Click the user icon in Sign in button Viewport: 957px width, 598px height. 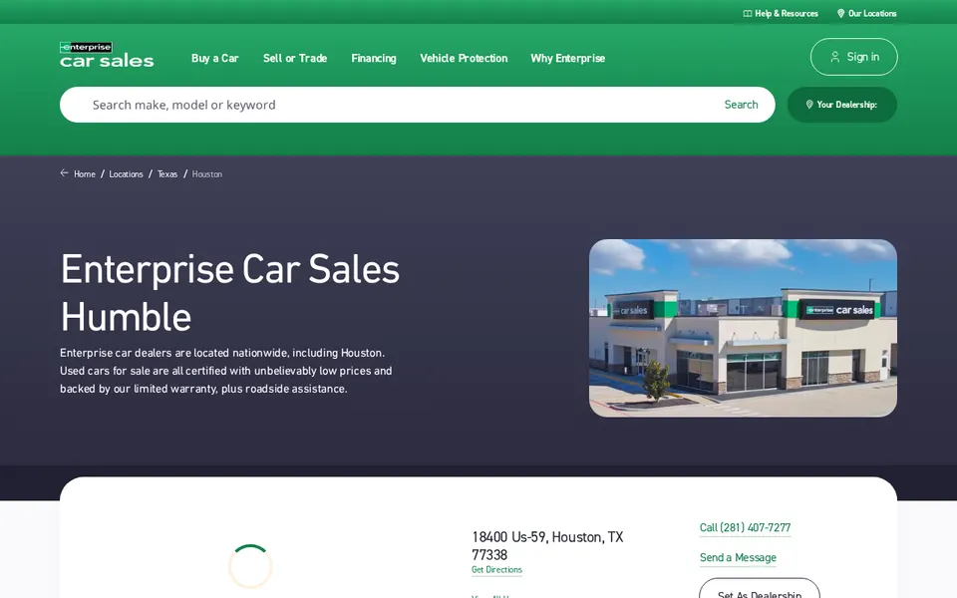tap(834, 57)
